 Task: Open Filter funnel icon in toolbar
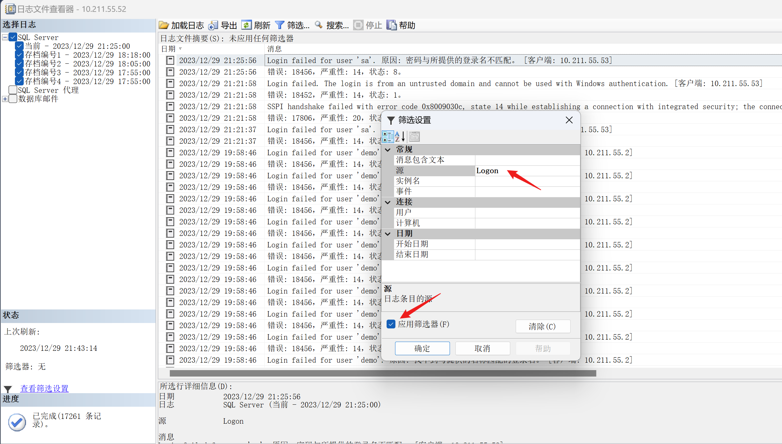pyautogui.click(x=280, y=25)
